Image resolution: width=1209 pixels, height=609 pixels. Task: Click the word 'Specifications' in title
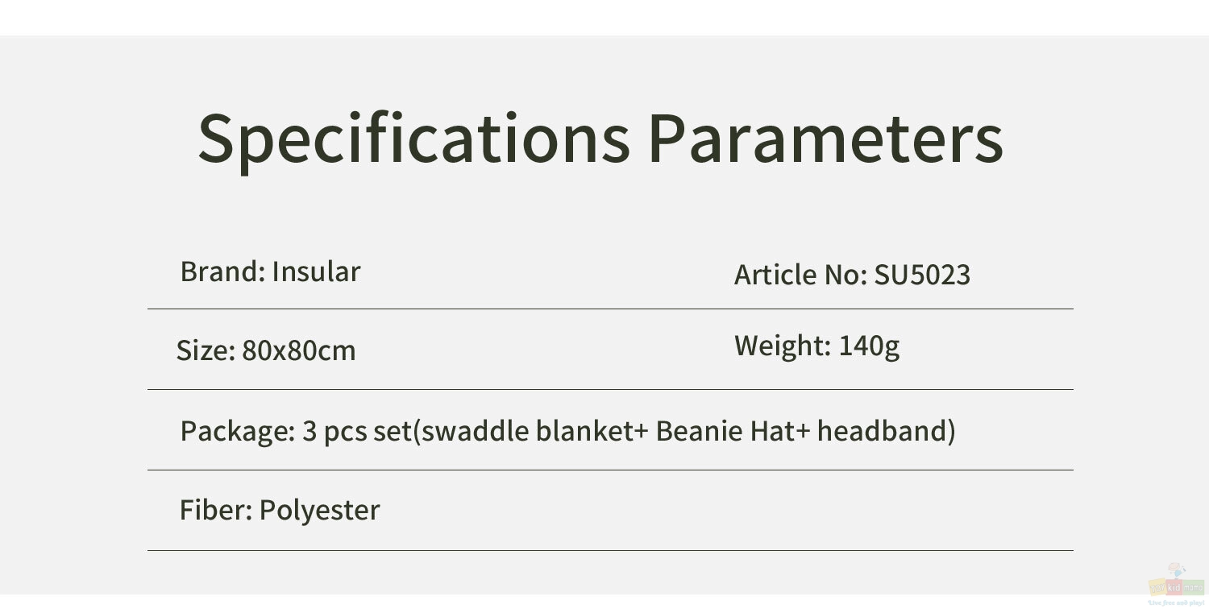(x=414, y=139)
